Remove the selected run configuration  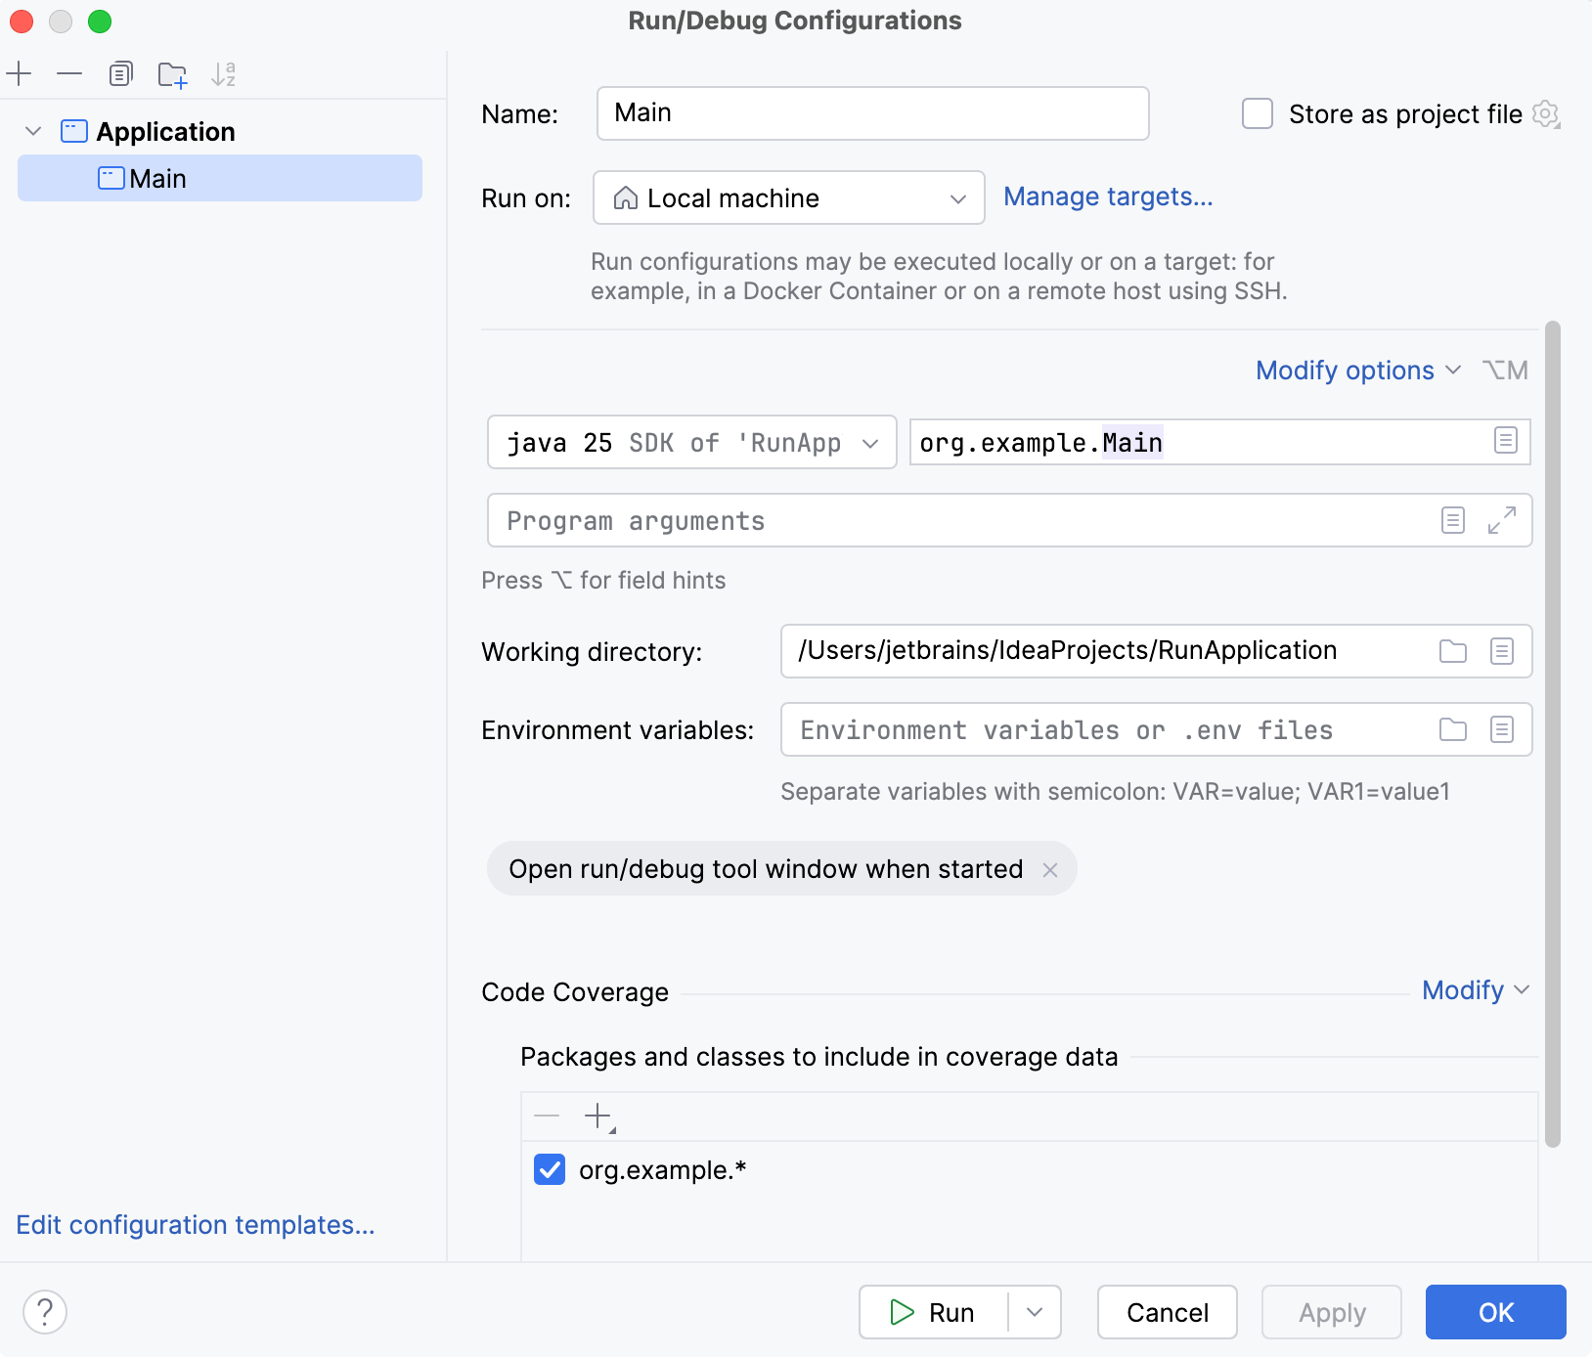coord(68,73)
